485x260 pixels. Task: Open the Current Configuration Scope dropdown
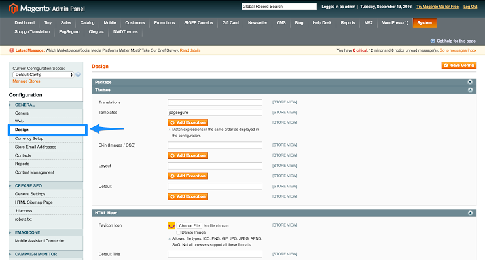click(x=43, y=75)
